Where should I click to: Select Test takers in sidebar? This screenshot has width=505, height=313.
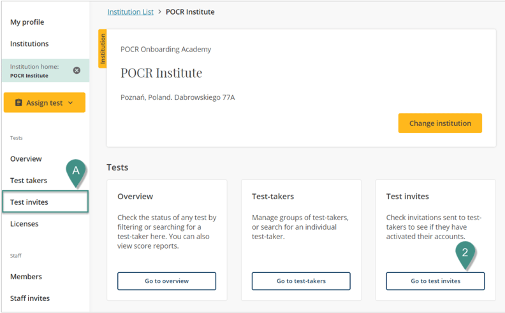[x=29, y=181]
